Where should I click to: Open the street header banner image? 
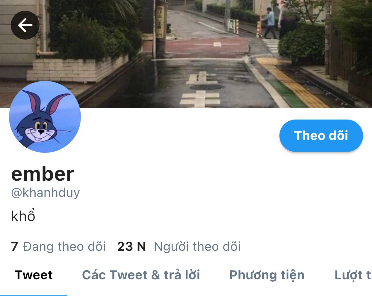click(186, 54)
